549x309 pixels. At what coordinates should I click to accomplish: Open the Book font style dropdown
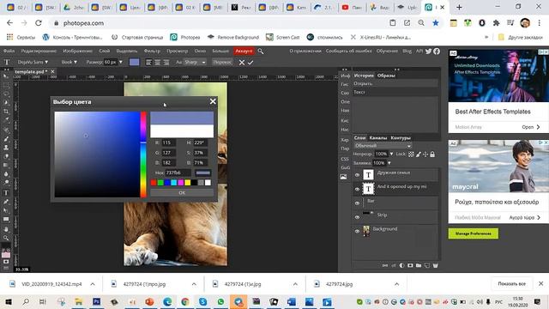(x=69, y=62)
